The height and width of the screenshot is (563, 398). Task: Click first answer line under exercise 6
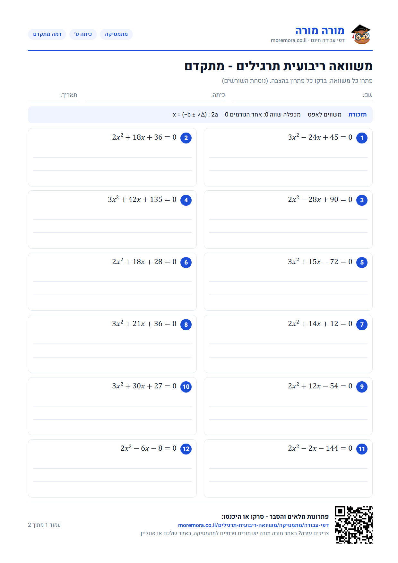pyautogui.click(x=112, y=282)
